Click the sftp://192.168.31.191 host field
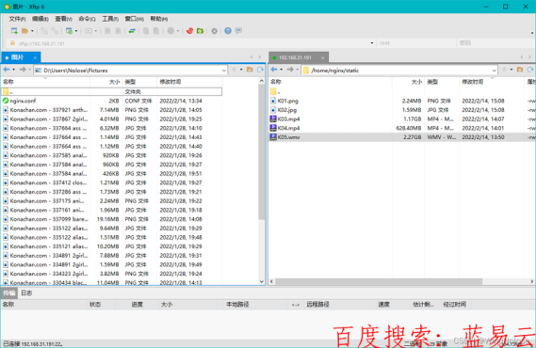The height and width of the screenshot is (348, 536). point(191,43)
